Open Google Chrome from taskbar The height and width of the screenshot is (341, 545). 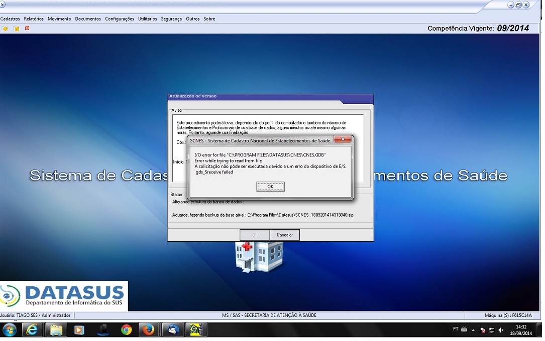126,329
